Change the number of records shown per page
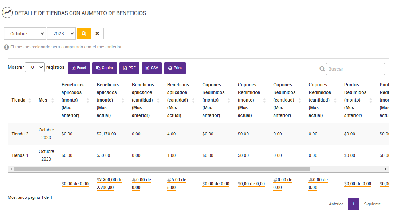This screenshot has width=397, height=221. pyautogui.click(x=35, y=67)
